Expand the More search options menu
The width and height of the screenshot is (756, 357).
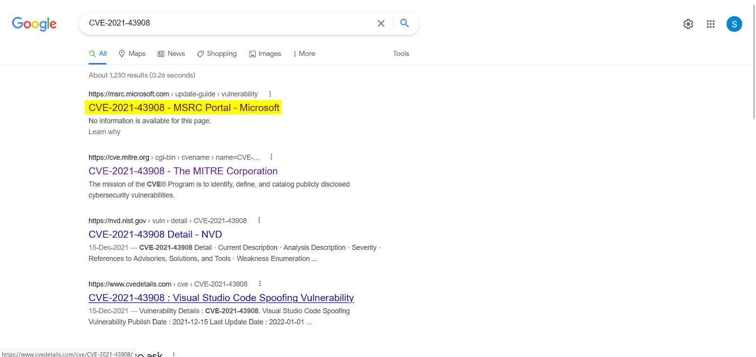(x=304, y=54)
